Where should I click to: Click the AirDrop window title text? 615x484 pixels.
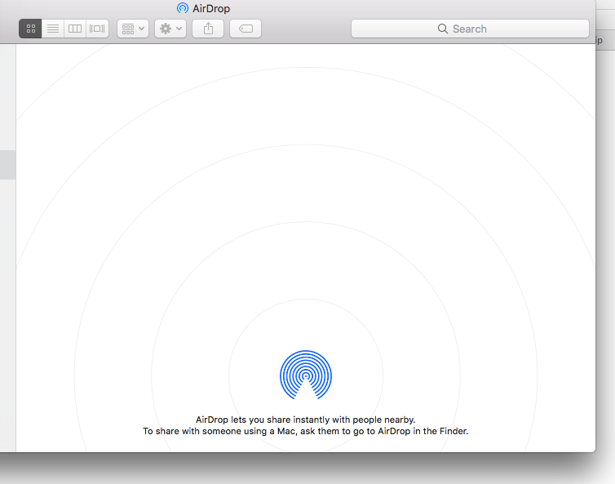pos(211,8)
